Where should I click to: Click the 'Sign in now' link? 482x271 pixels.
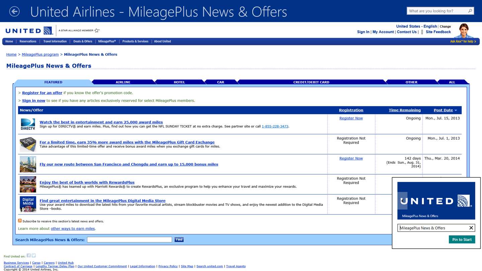(33, 101)
